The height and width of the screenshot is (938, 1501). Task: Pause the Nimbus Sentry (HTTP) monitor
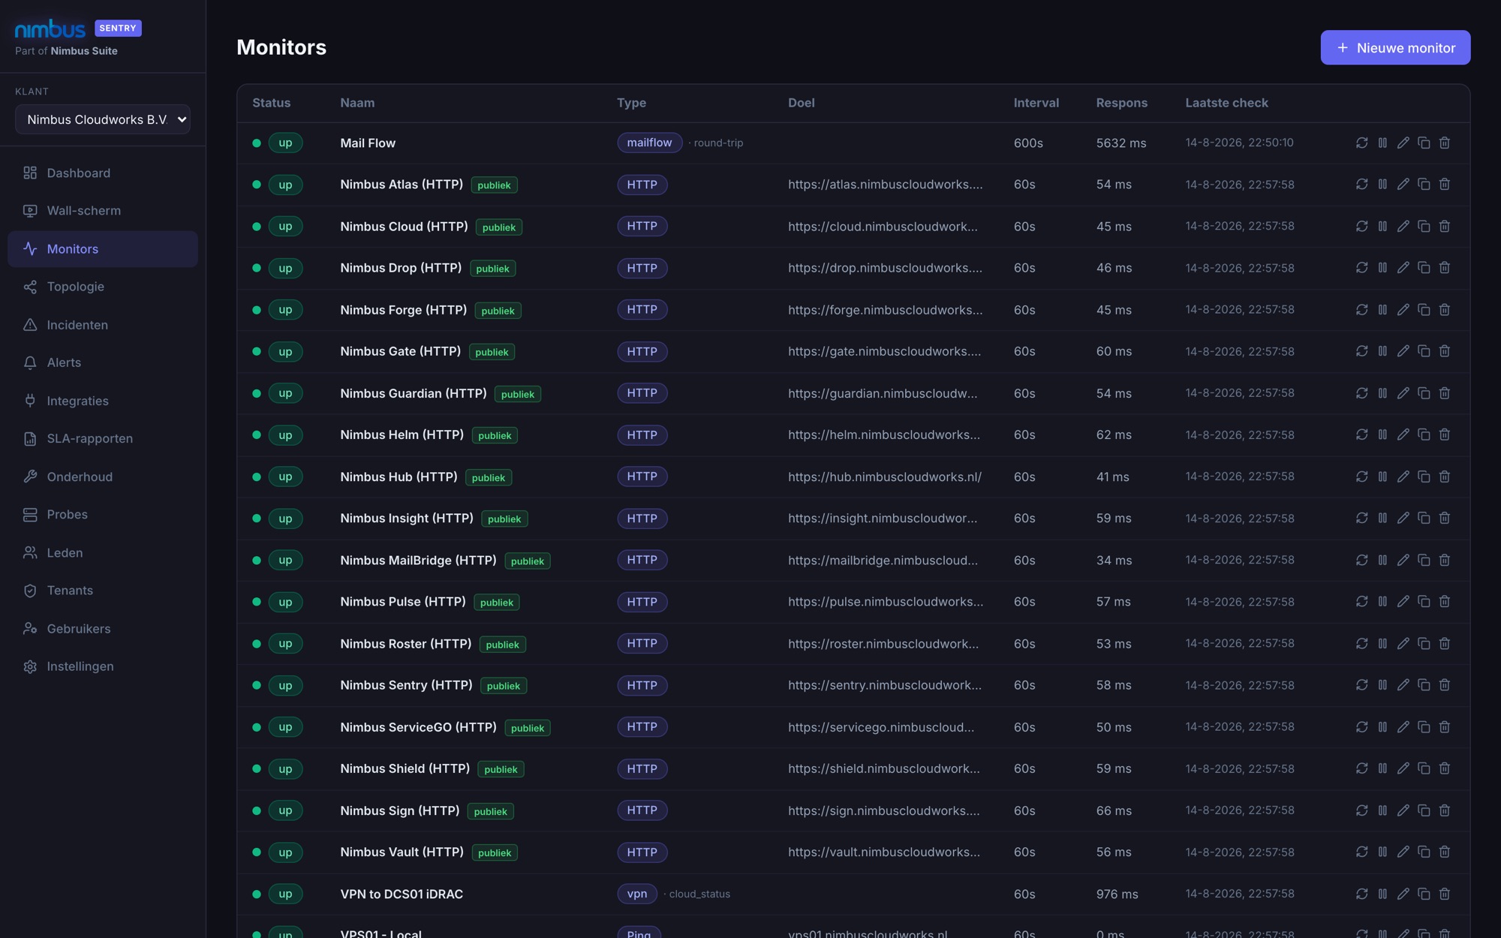click(x=1382, y=685)
